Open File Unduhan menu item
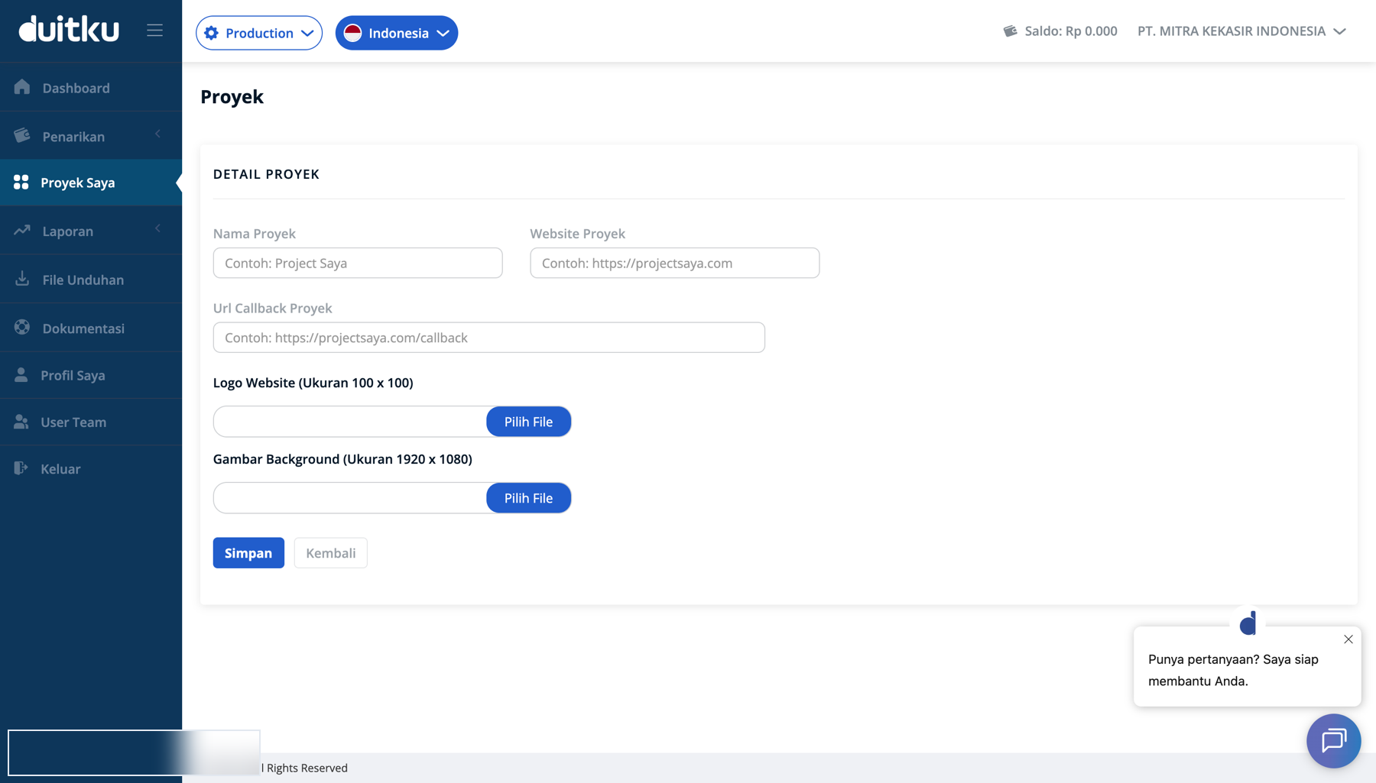This screenshot has width=1376, height=783. click(x=91, y=280)
